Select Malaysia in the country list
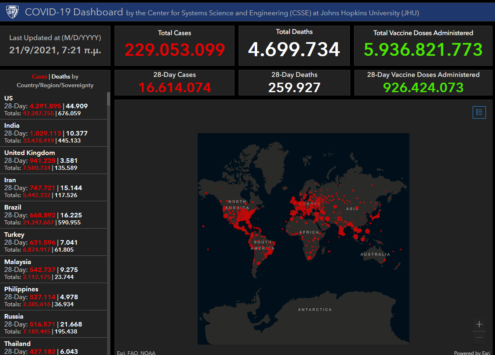 pos(53,269)
